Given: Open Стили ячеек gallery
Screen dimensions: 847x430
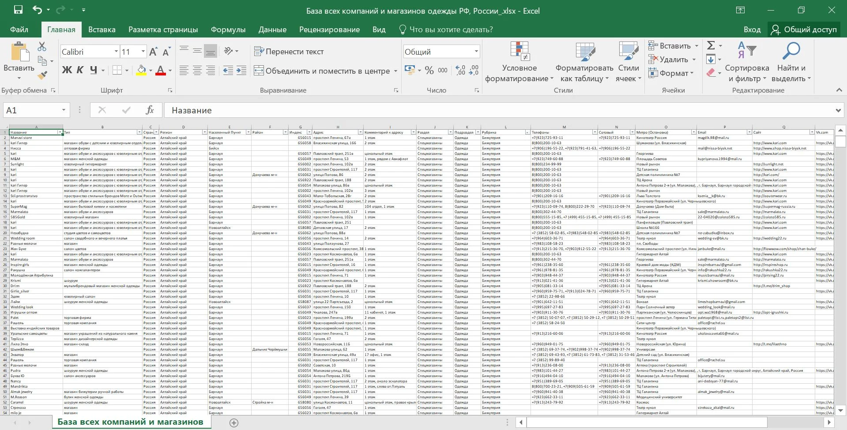Looking at the screenshot, I should coord(629,62).
